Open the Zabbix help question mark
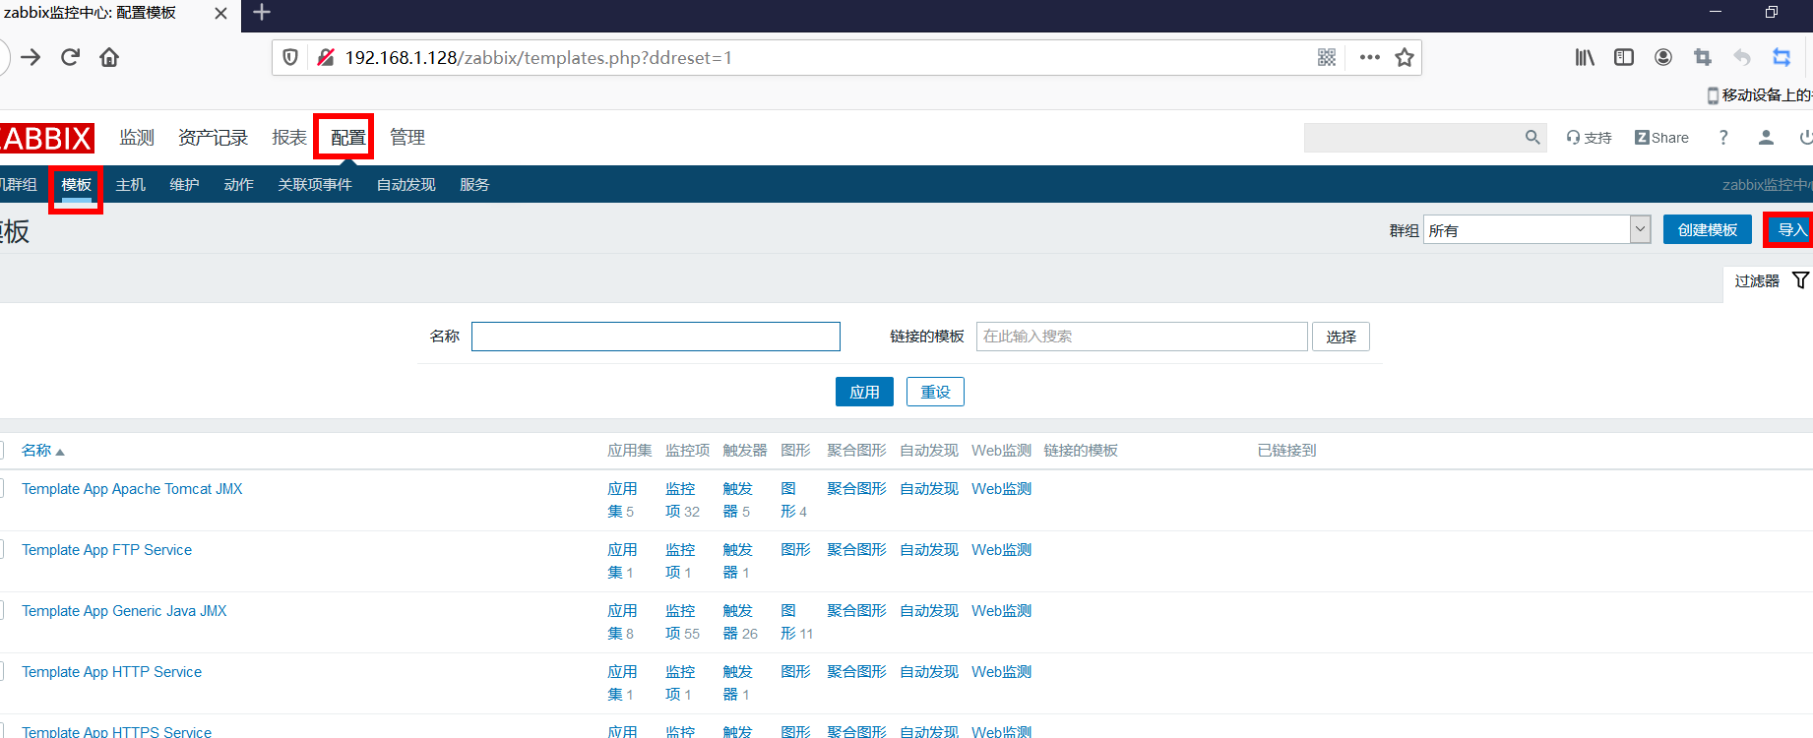 [1723, 138]
